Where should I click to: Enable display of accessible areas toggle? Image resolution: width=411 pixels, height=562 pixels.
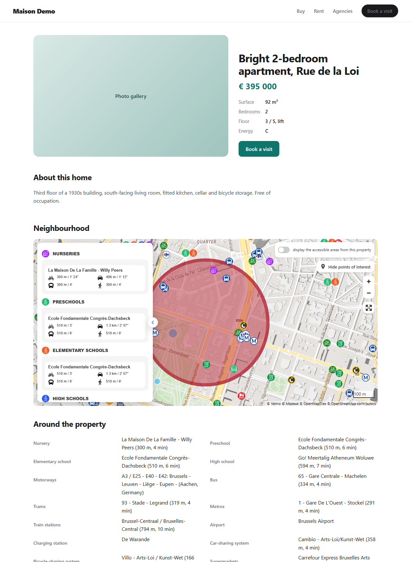pos(284,250)
